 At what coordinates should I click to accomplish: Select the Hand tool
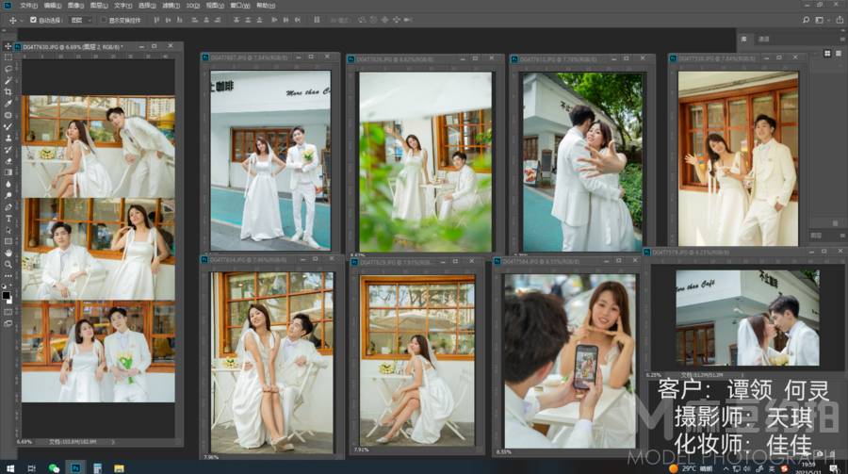pyautogui.click(x=8, y=253)
